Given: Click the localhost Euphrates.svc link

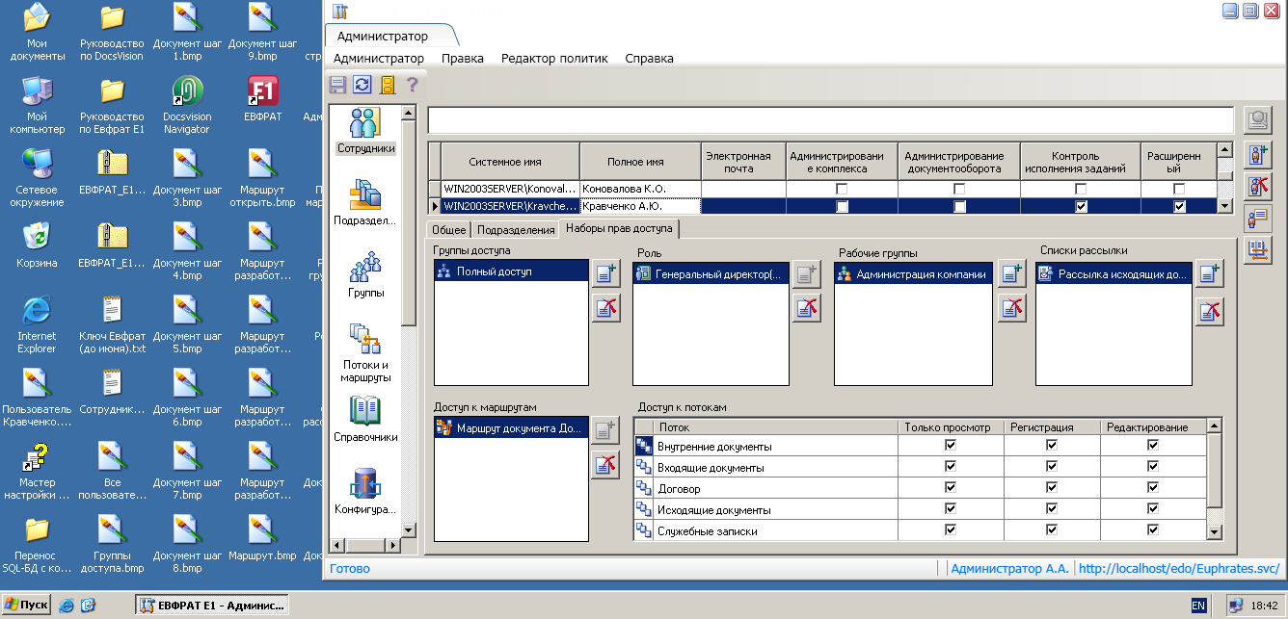Looking at the screenshot, I should tap(1179, 569).
